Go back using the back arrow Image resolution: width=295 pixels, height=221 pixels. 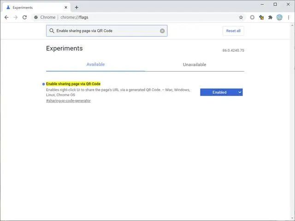(x=6, y=18)
